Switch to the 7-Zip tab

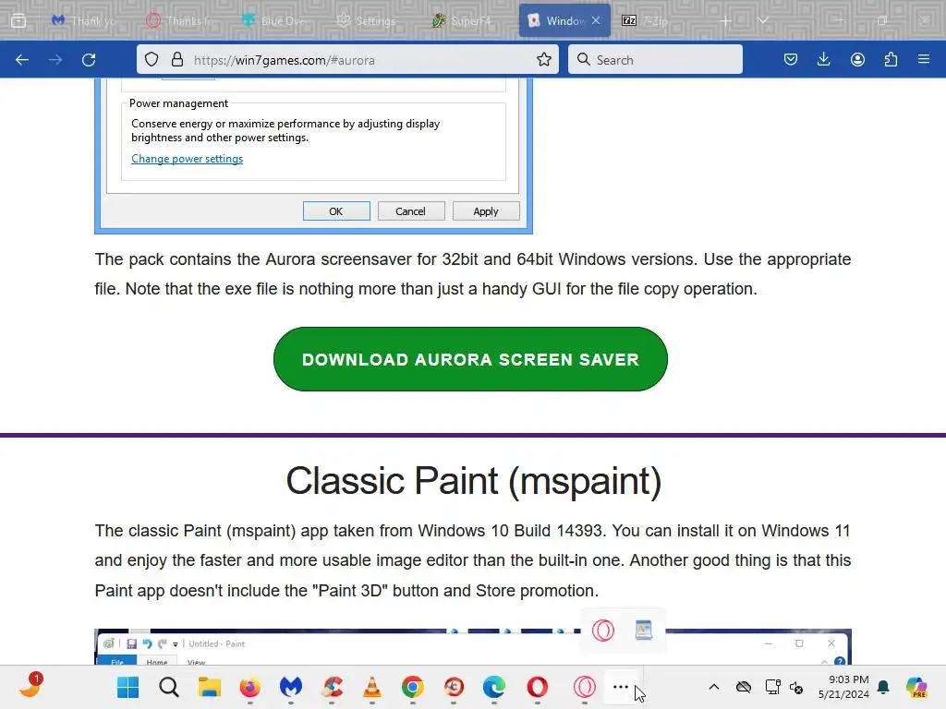coord(646,20)
